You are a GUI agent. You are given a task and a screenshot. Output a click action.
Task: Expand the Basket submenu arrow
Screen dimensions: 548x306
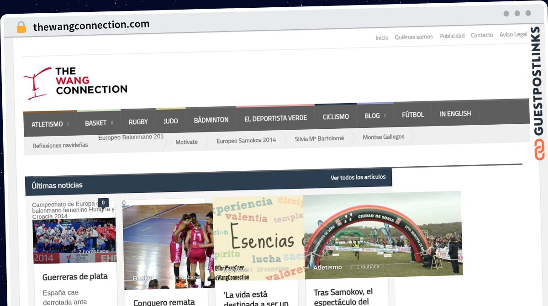pos(111,122)
